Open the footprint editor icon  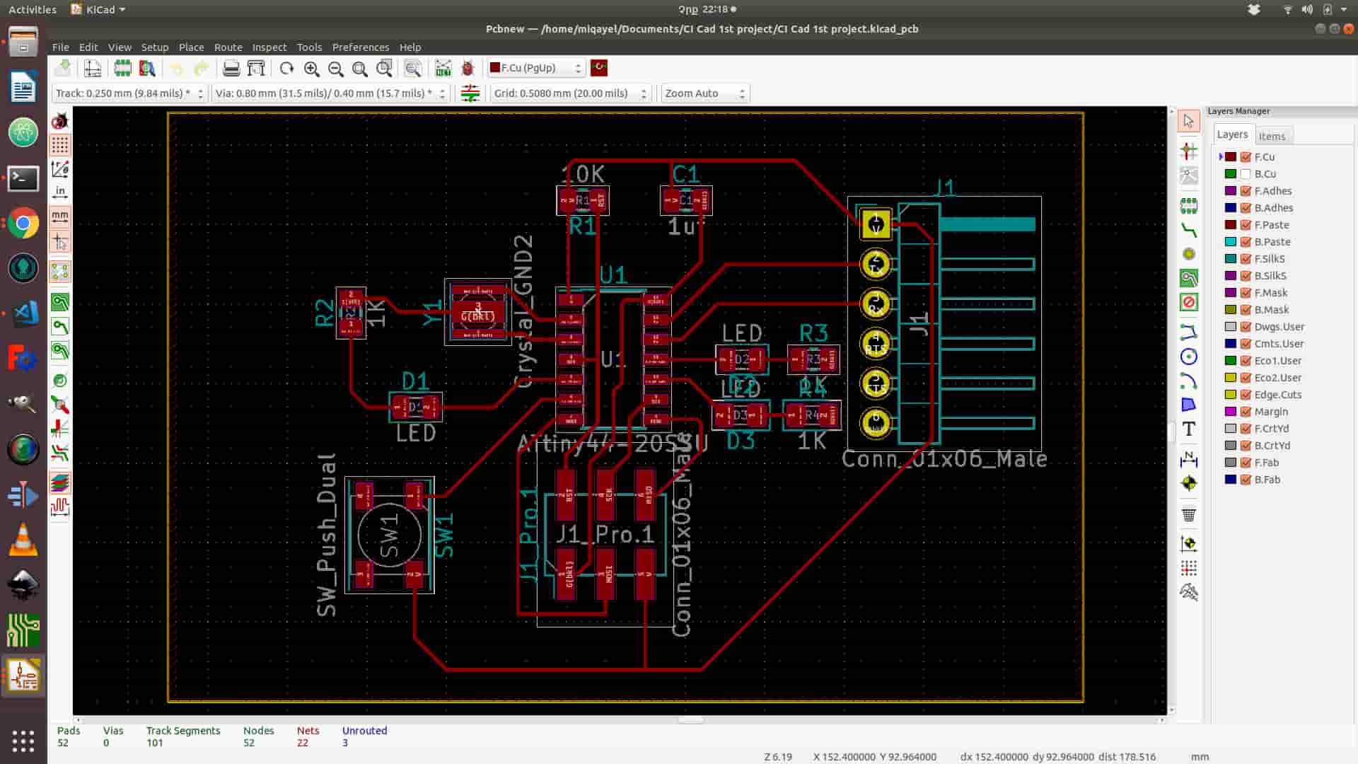coord(122,69)
